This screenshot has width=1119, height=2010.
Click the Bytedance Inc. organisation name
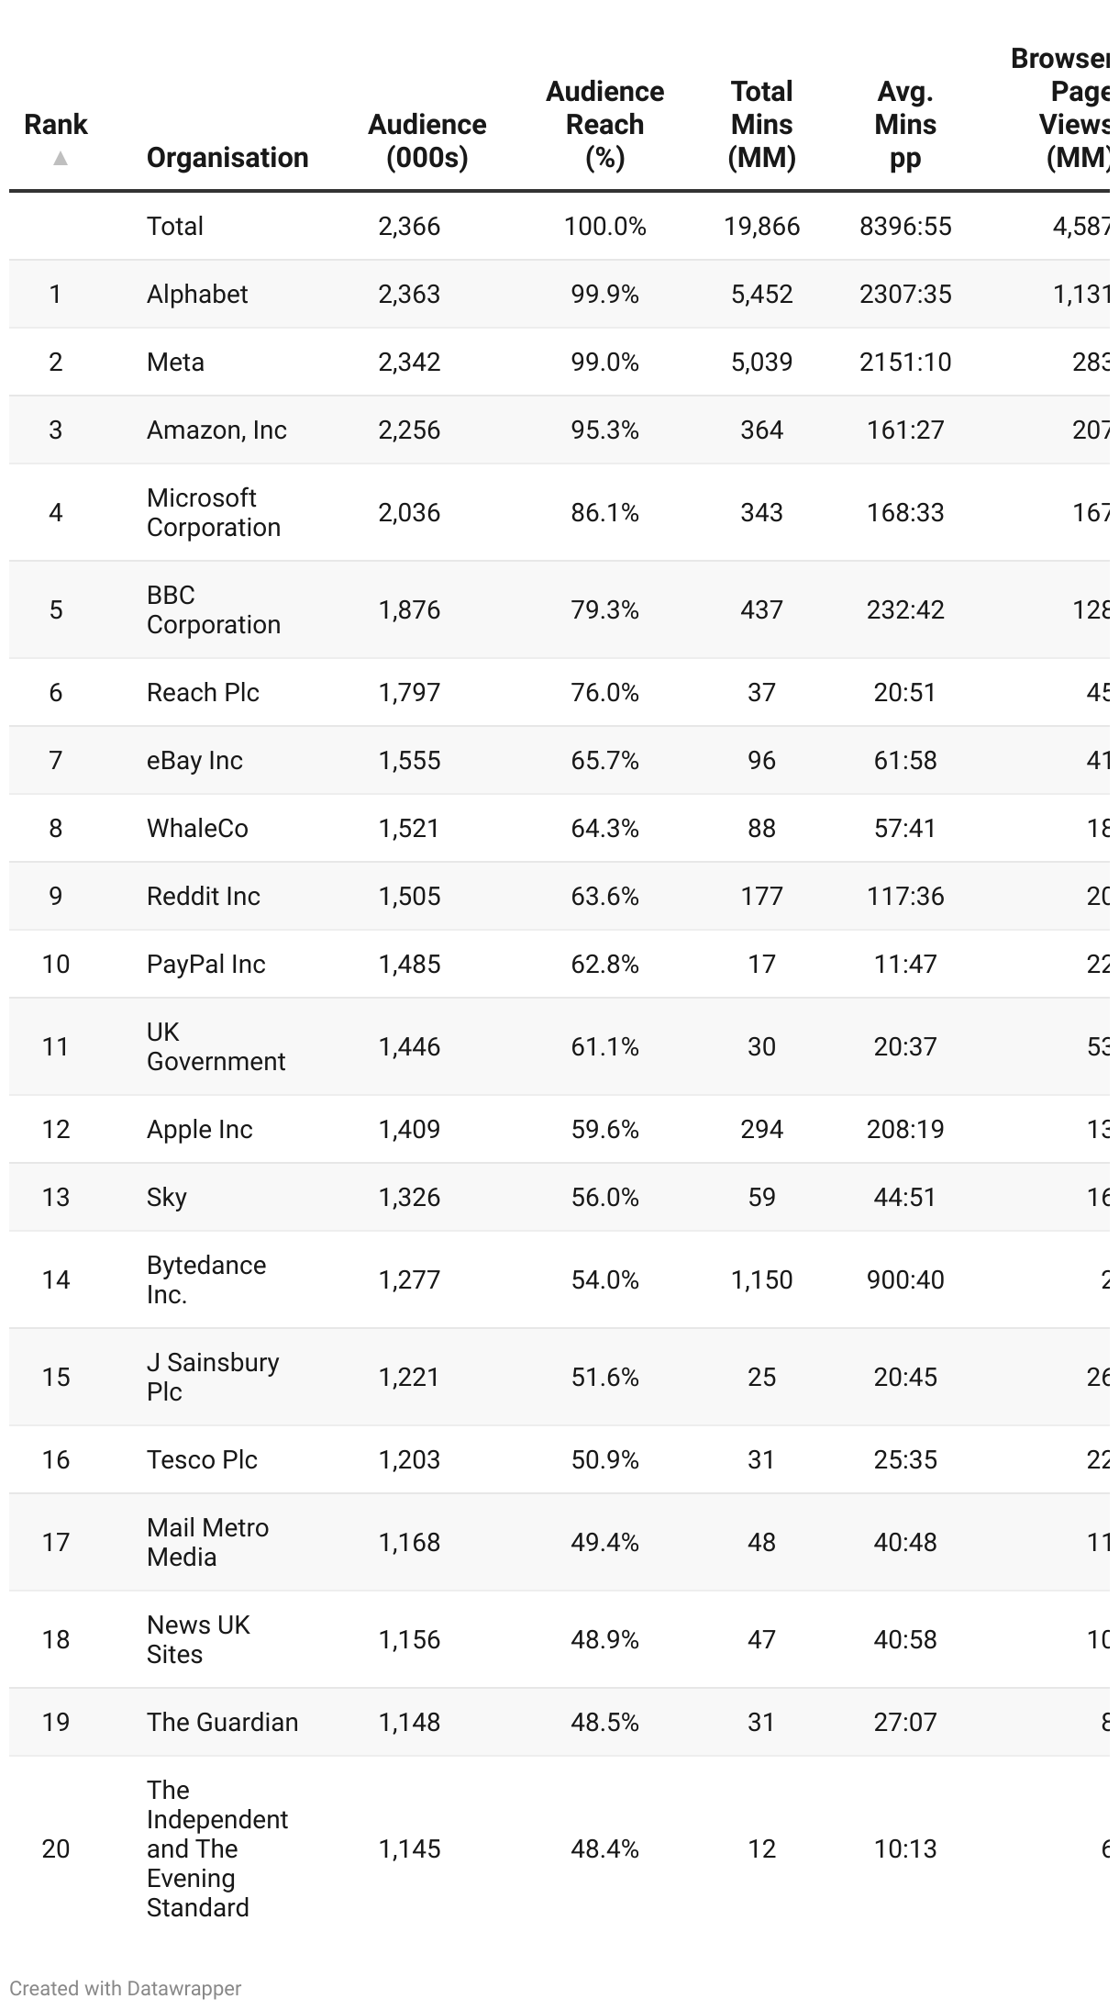click(x=206, y=1279)
